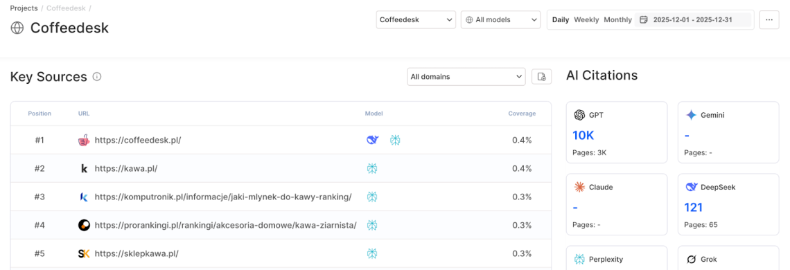This screenshot has width=790, height=270.
Task: Open the three-dots more options menu
Action: point(769,19)
